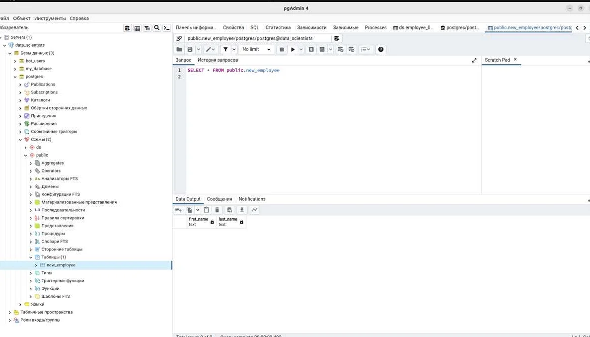Maximize the query editor panel
Image resolution: width=590 pixels, height=337 pixels.
click(474, 60)
